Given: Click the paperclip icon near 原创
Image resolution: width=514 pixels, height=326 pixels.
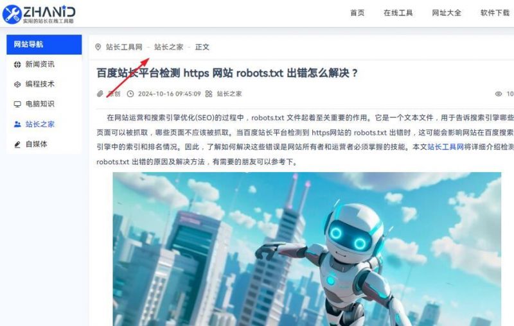Looking at the screenshot, I should tap(100, 94).
